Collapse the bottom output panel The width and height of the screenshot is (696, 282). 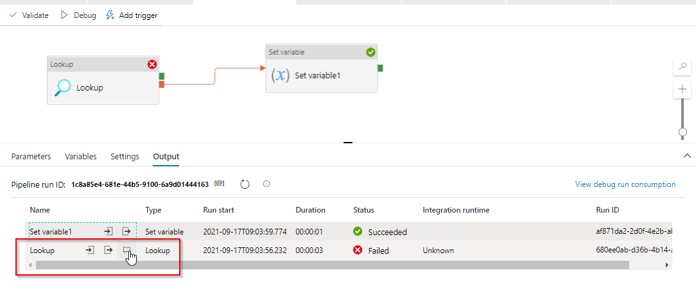[x=687, y=156]
